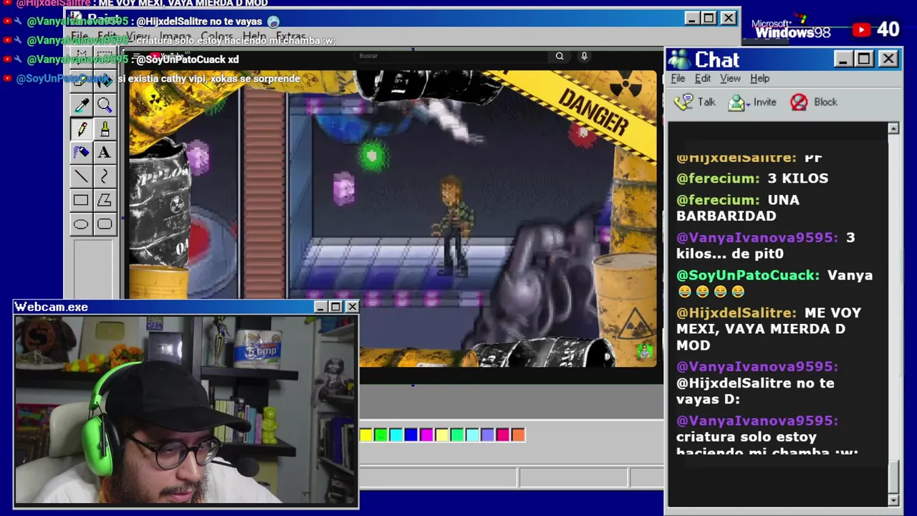Pick the pale cyan color swatch
917x516 pixels.
click(x=472, y=435)
